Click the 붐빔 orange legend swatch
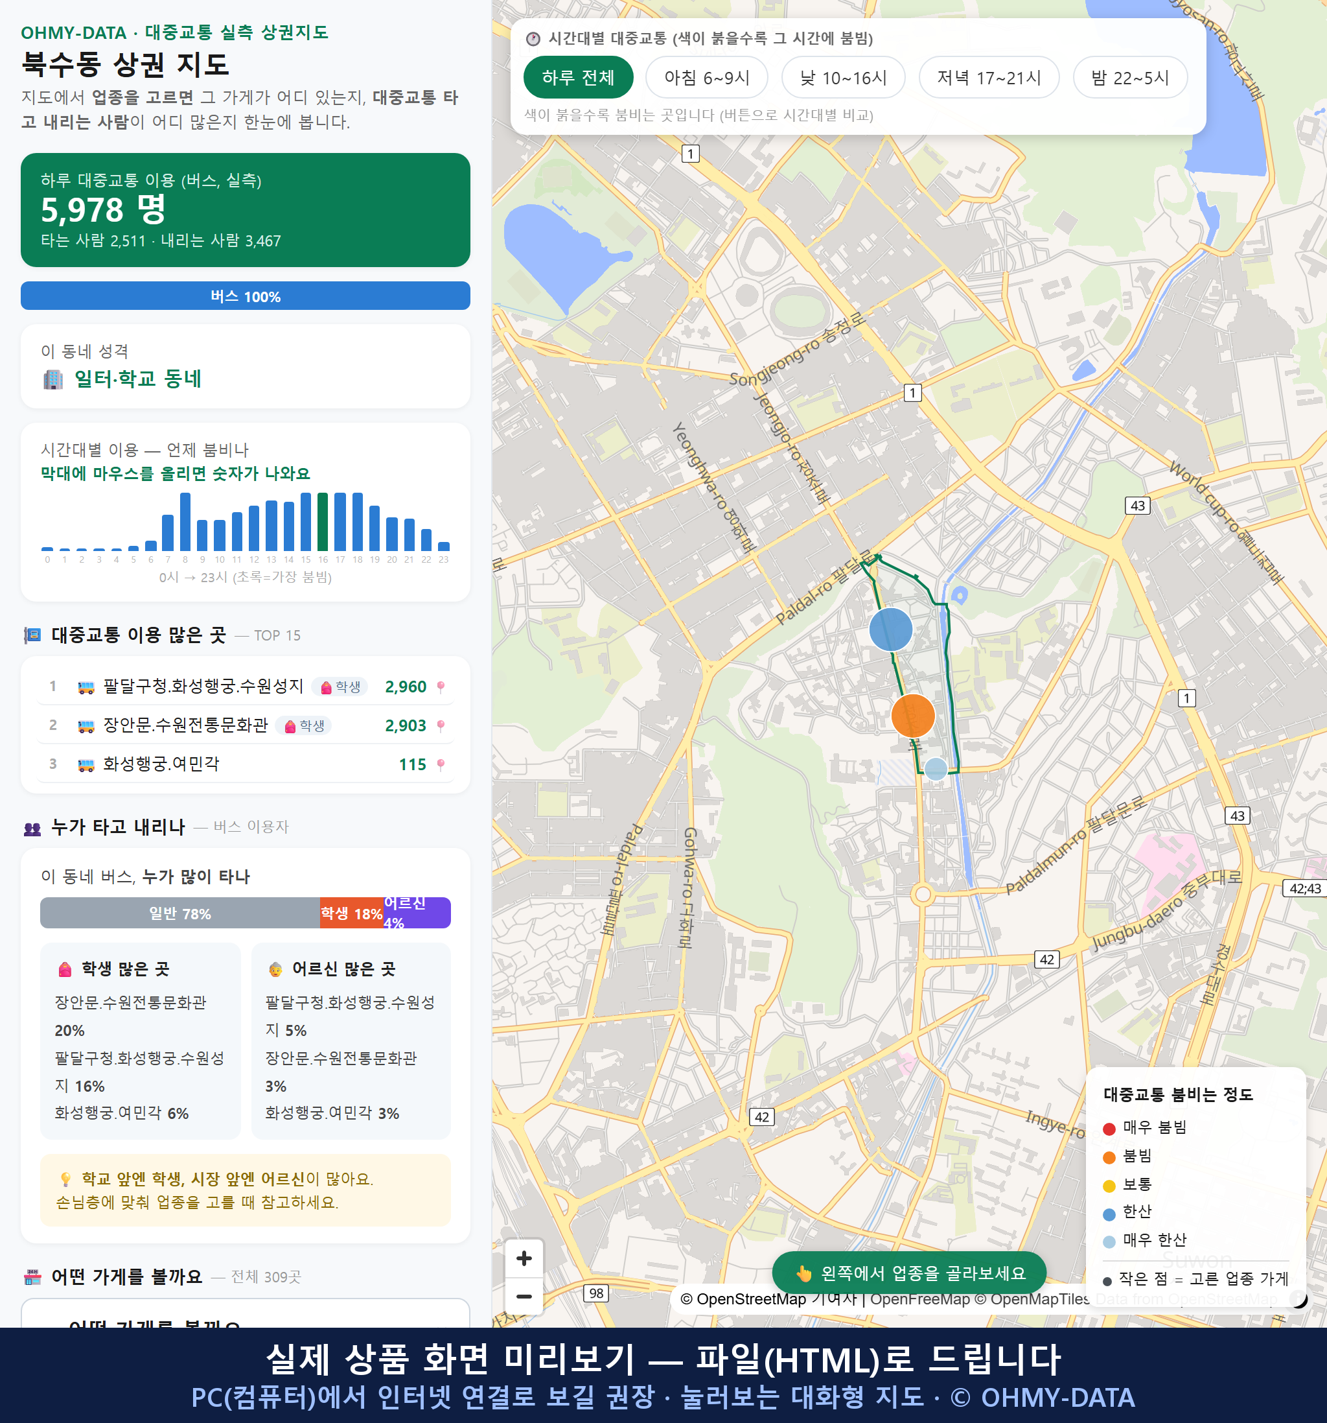The width and height of the screenshot is (1327, 1423). pyautogui.click(x=1109, y=1157)
